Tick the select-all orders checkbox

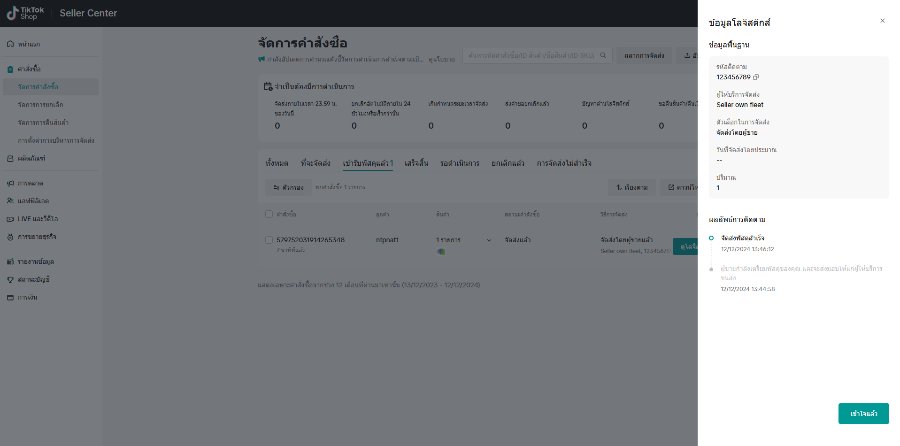pyautogui.click(x=269, y=214)
